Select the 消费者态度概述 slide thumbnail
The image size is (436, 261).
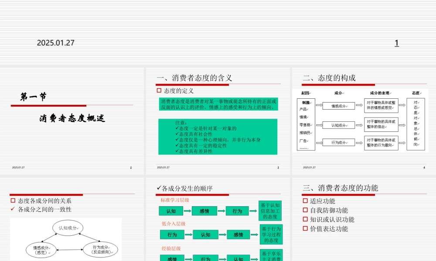coord(72,117)
